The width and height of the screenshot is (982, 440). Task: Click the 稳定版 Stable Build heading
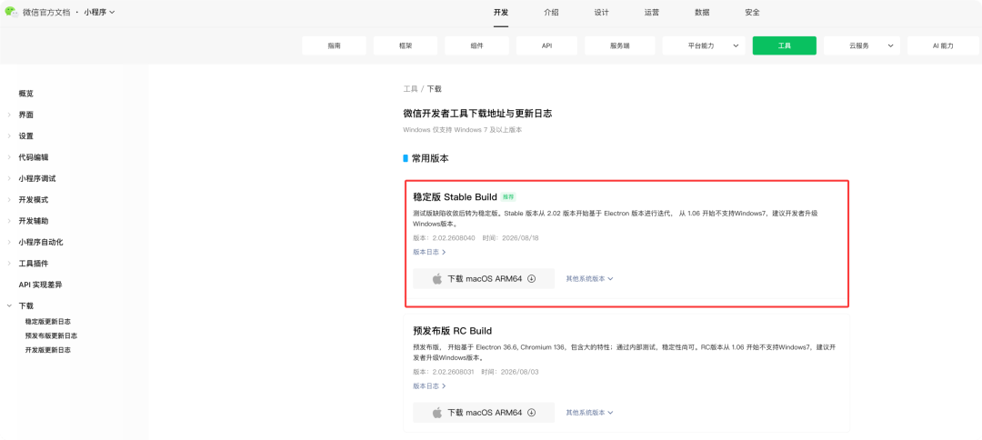(x=455, y=196)
